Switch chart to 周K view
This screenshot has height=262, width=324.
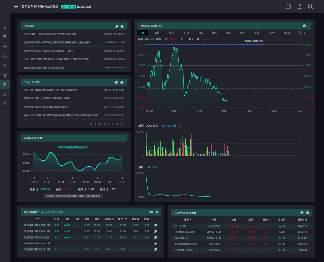point(214,33)
